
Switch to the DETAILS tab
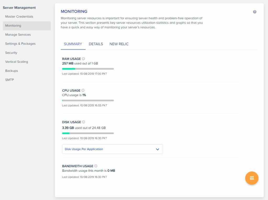coord(96,44)
